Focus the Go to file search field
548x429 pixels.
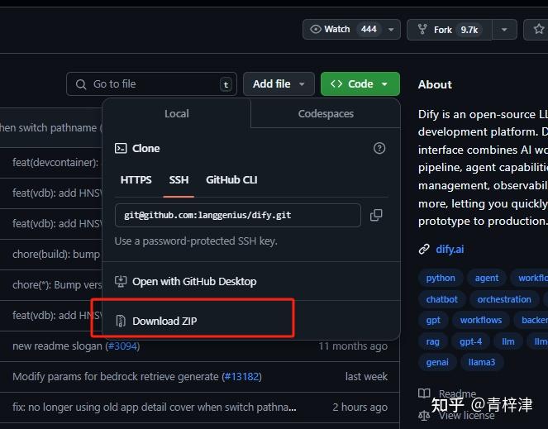pos(151,84)
